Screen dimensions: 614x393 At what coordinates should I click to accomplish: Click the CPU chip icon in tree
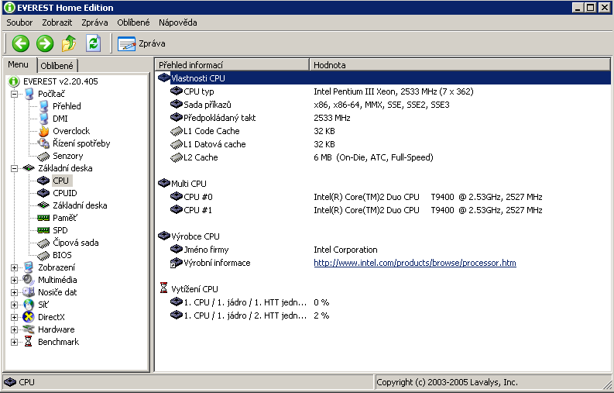coord(43,181)
